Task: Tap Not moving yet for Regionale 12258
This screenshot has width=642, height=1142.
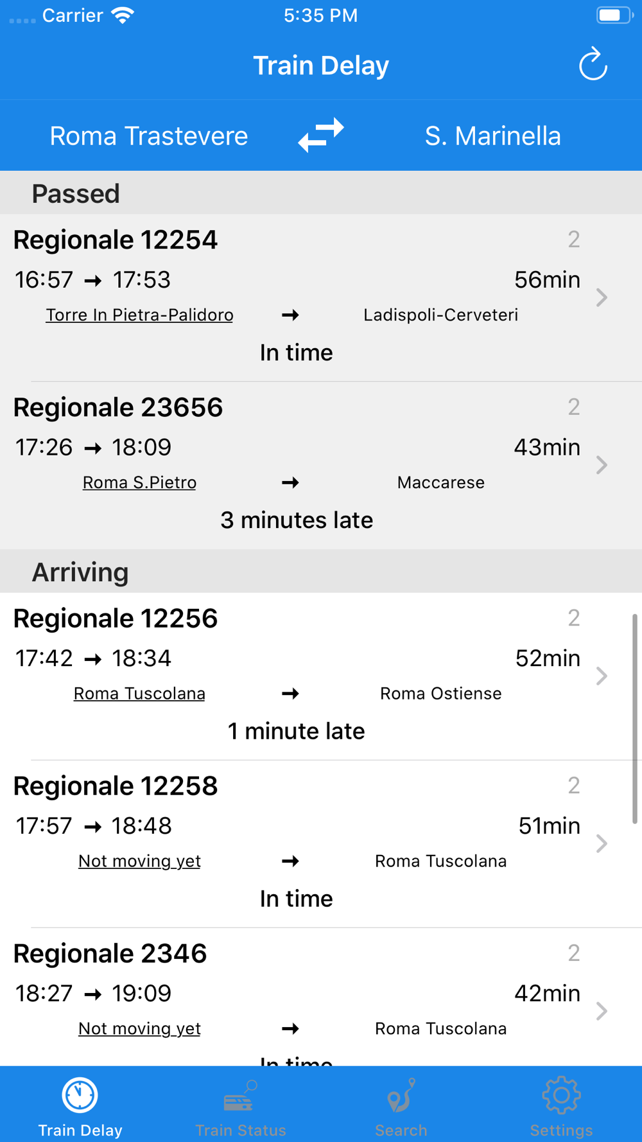Action: [139, 861]
